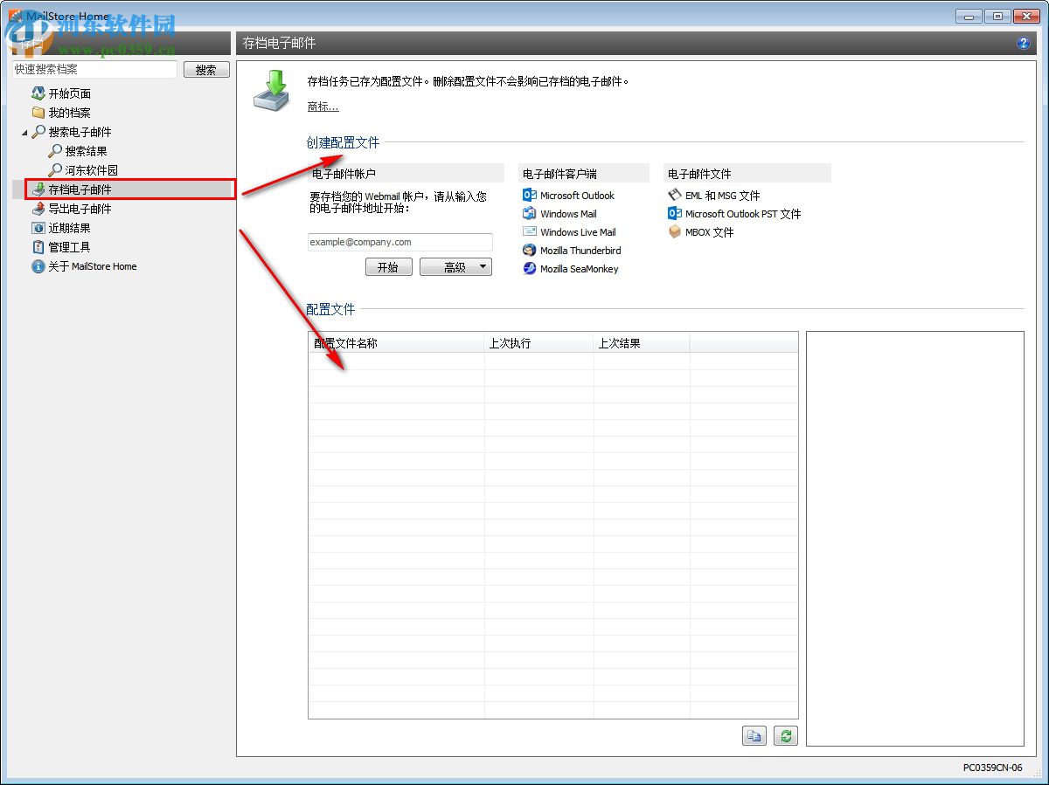
Task: Open 导出电子邮件 in sidebar
Action: pyautogui.click(x=80, y=209)
